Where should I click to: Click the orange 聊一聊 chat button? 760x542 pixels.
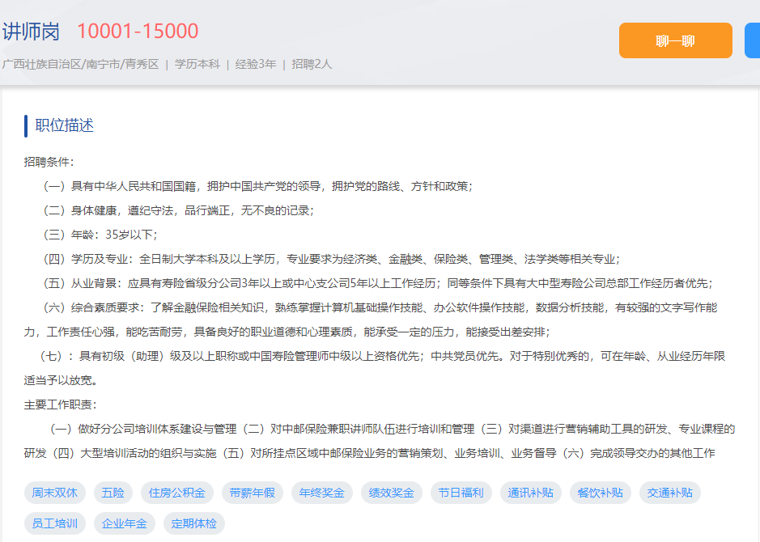coord(675,40)
